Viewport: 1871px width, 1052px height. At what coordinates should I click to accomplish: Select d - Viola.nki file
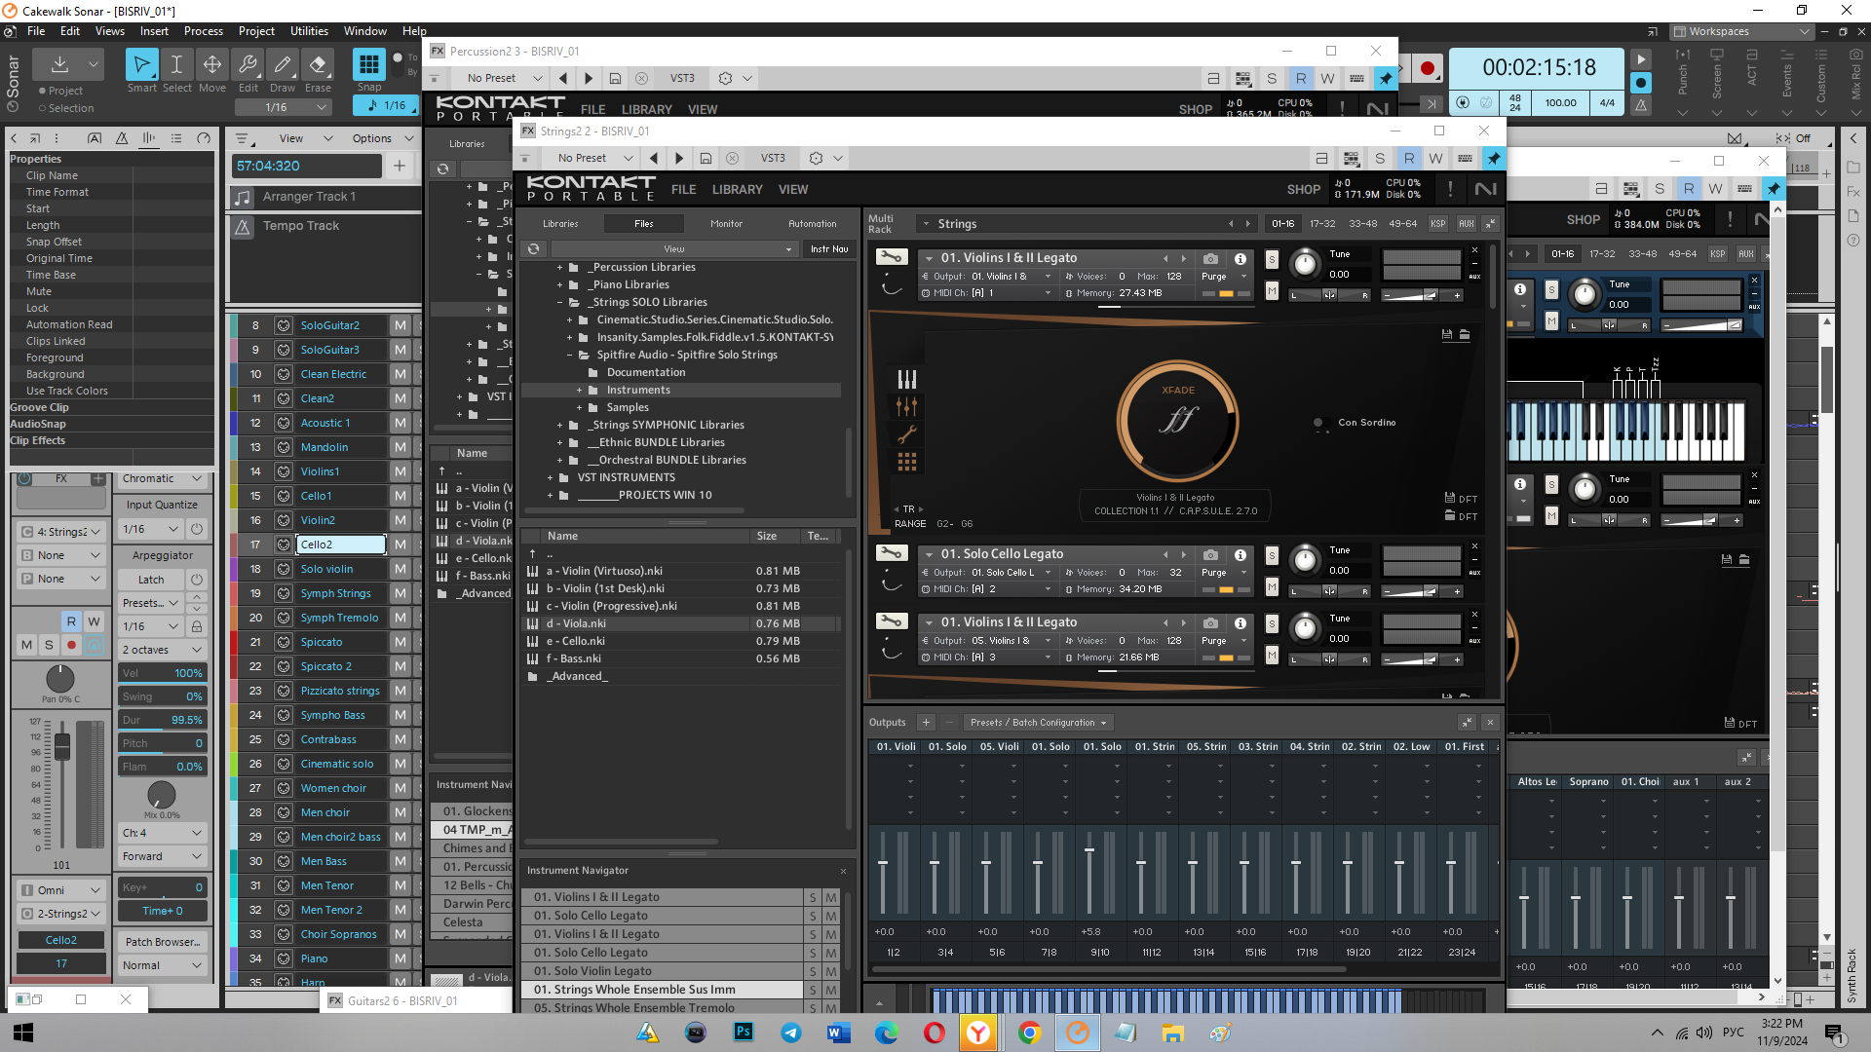tap(680, 623)
